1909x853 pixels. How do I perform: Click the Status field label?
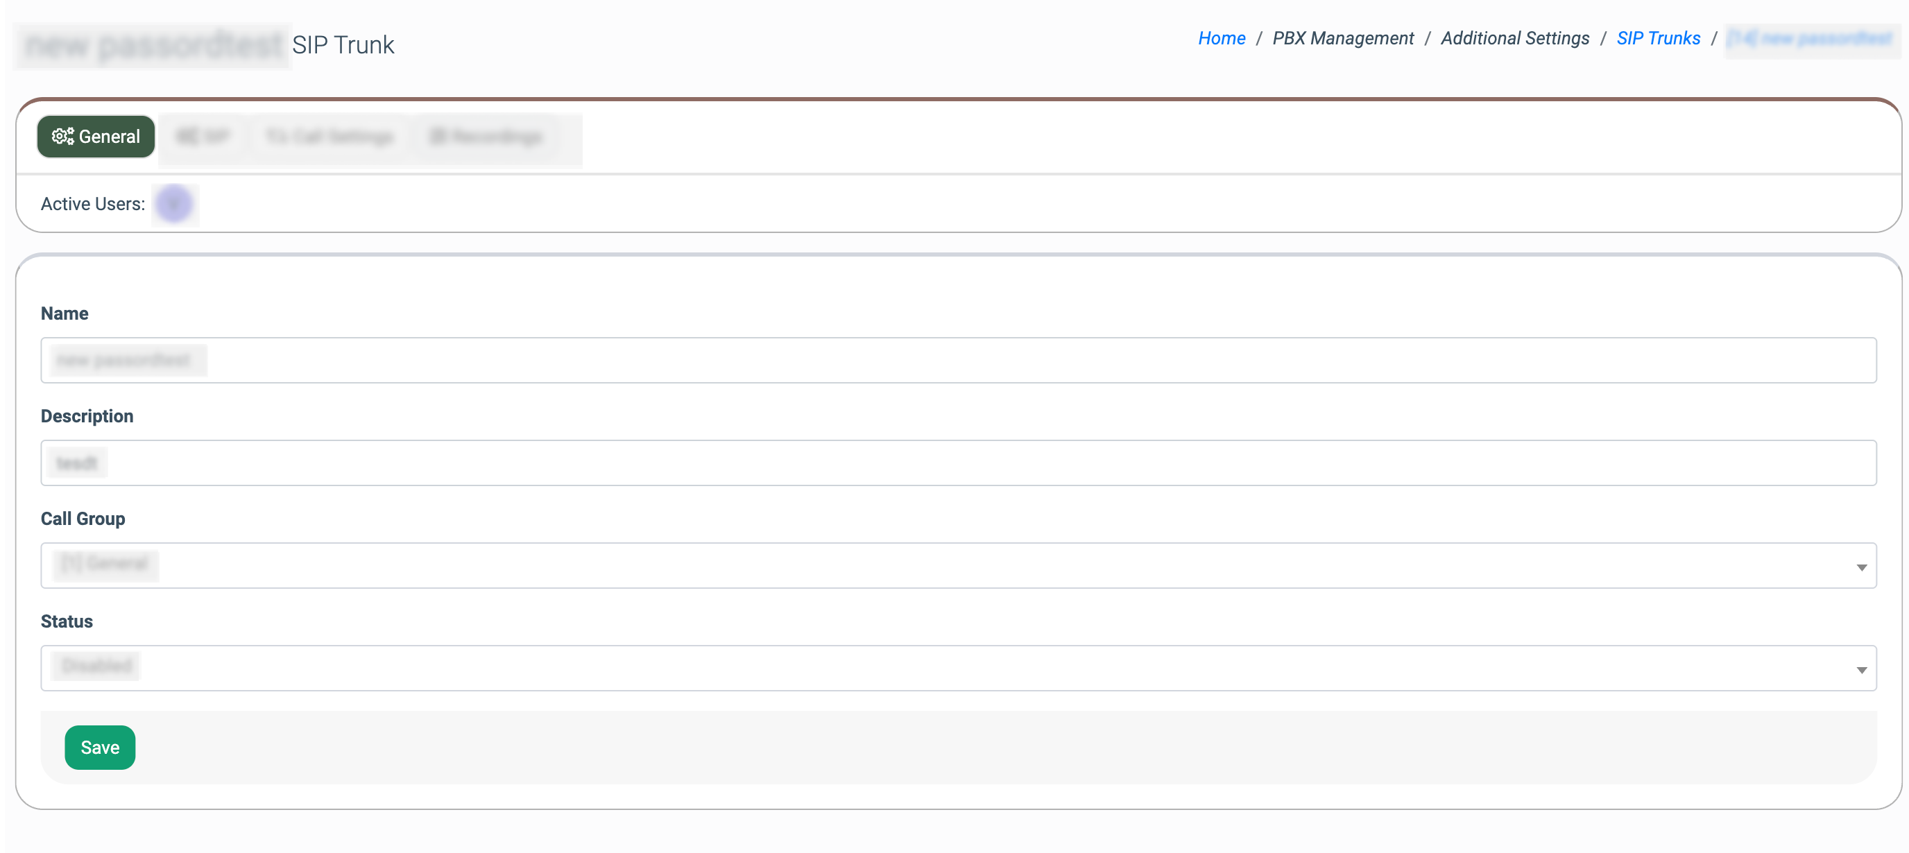67,621
